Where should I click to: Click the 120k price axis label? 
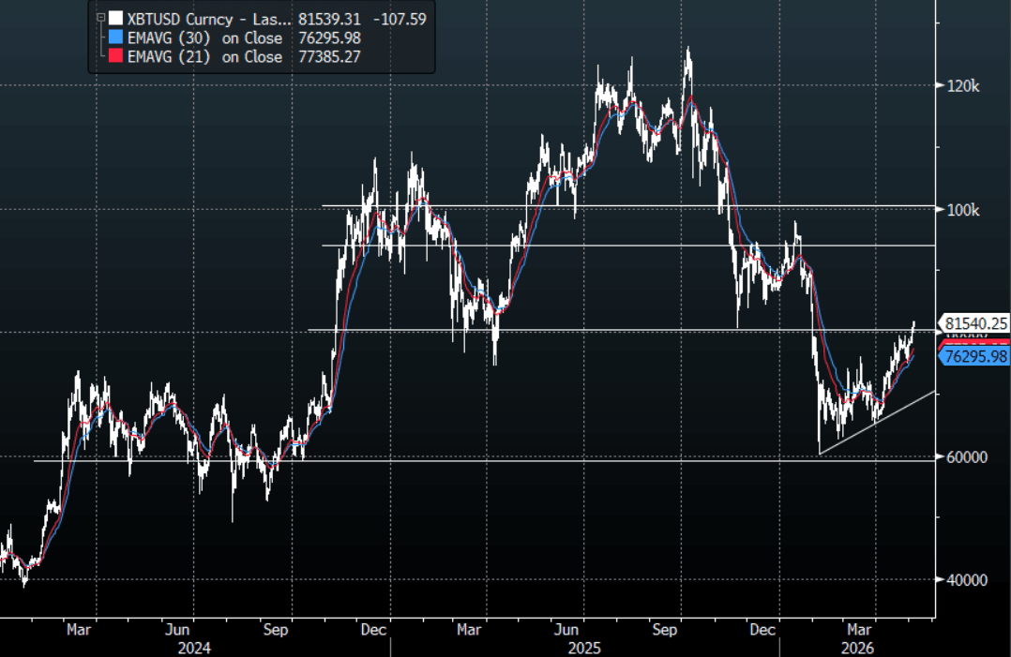[962, 85]
